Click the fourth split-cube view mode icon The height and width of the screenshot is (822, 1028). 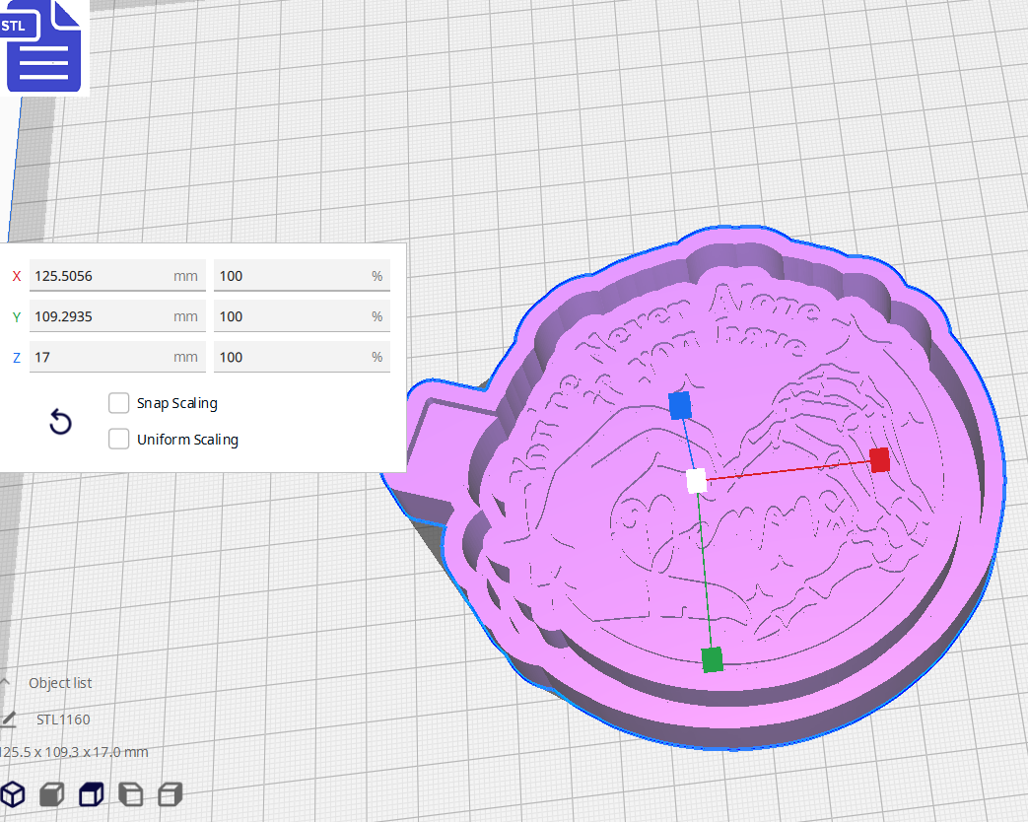tap(130, 793)
